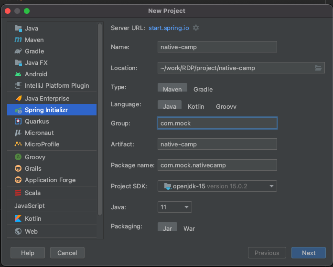This screenshot has width=333, height=267.
Task: Click the IntelliJ Platform Plugin icon
Action: pos(18,86)
